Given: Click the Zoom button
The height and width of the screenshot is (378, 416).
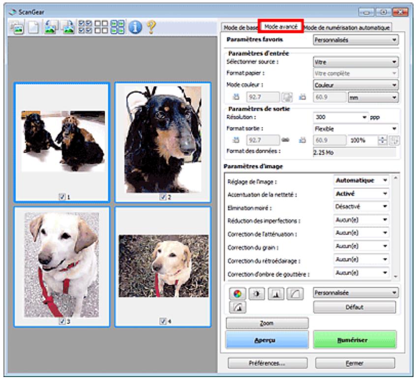Looking at the screenshot, I should tap(267, 323).
